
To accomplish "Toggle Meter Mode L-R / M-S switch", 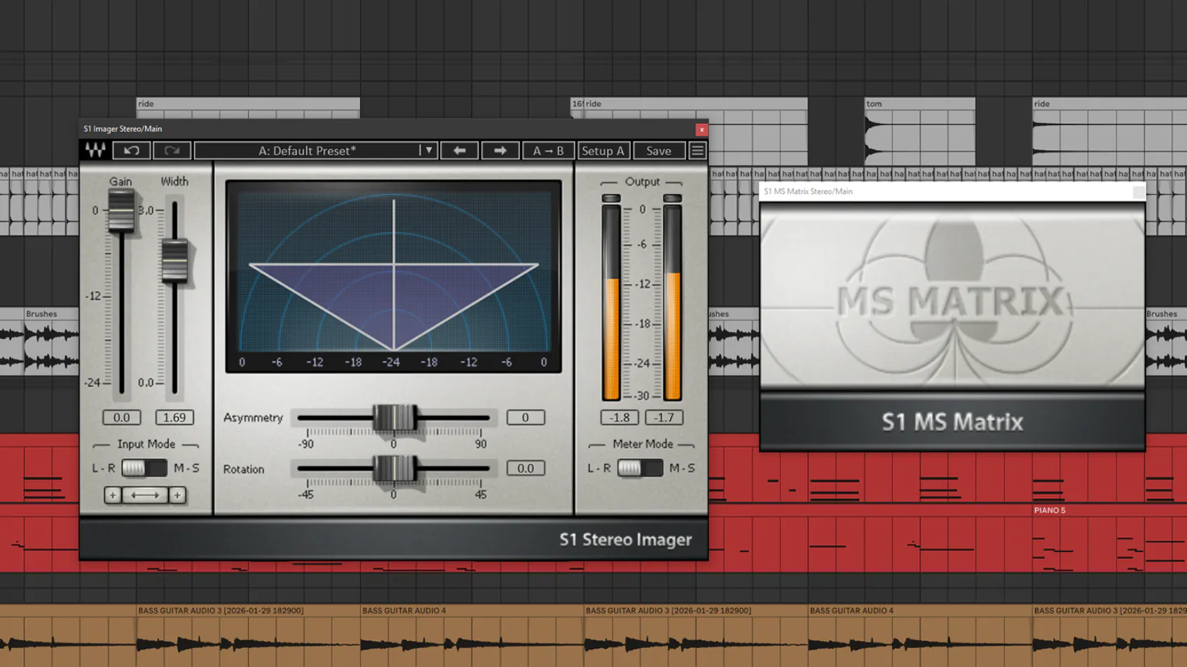I will coord(640,468).
